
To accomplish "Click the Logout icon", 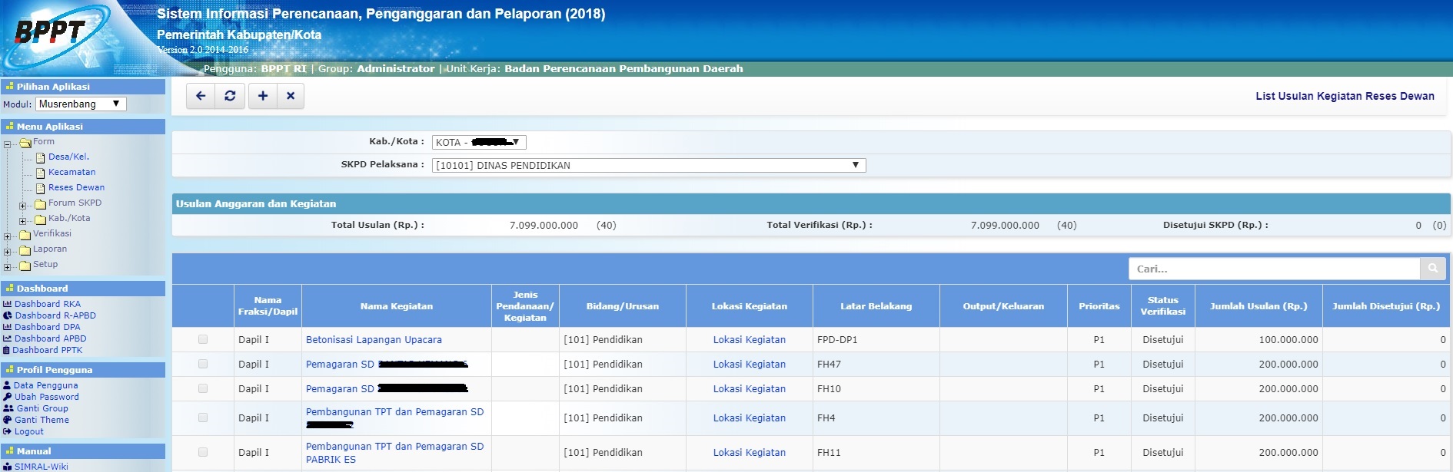I will coord(8,431).
